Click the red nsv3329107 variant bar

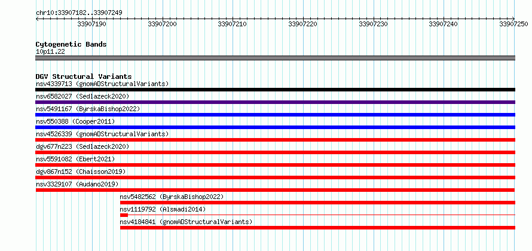pos(276,190)
